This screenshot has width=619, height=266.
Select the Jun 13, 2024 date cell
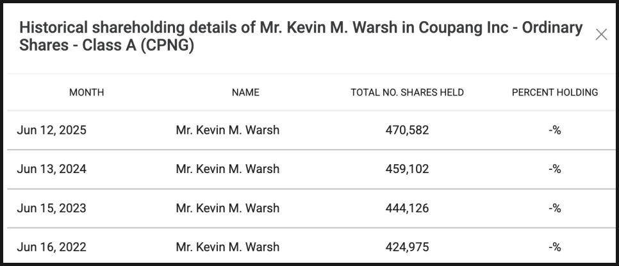52,169
